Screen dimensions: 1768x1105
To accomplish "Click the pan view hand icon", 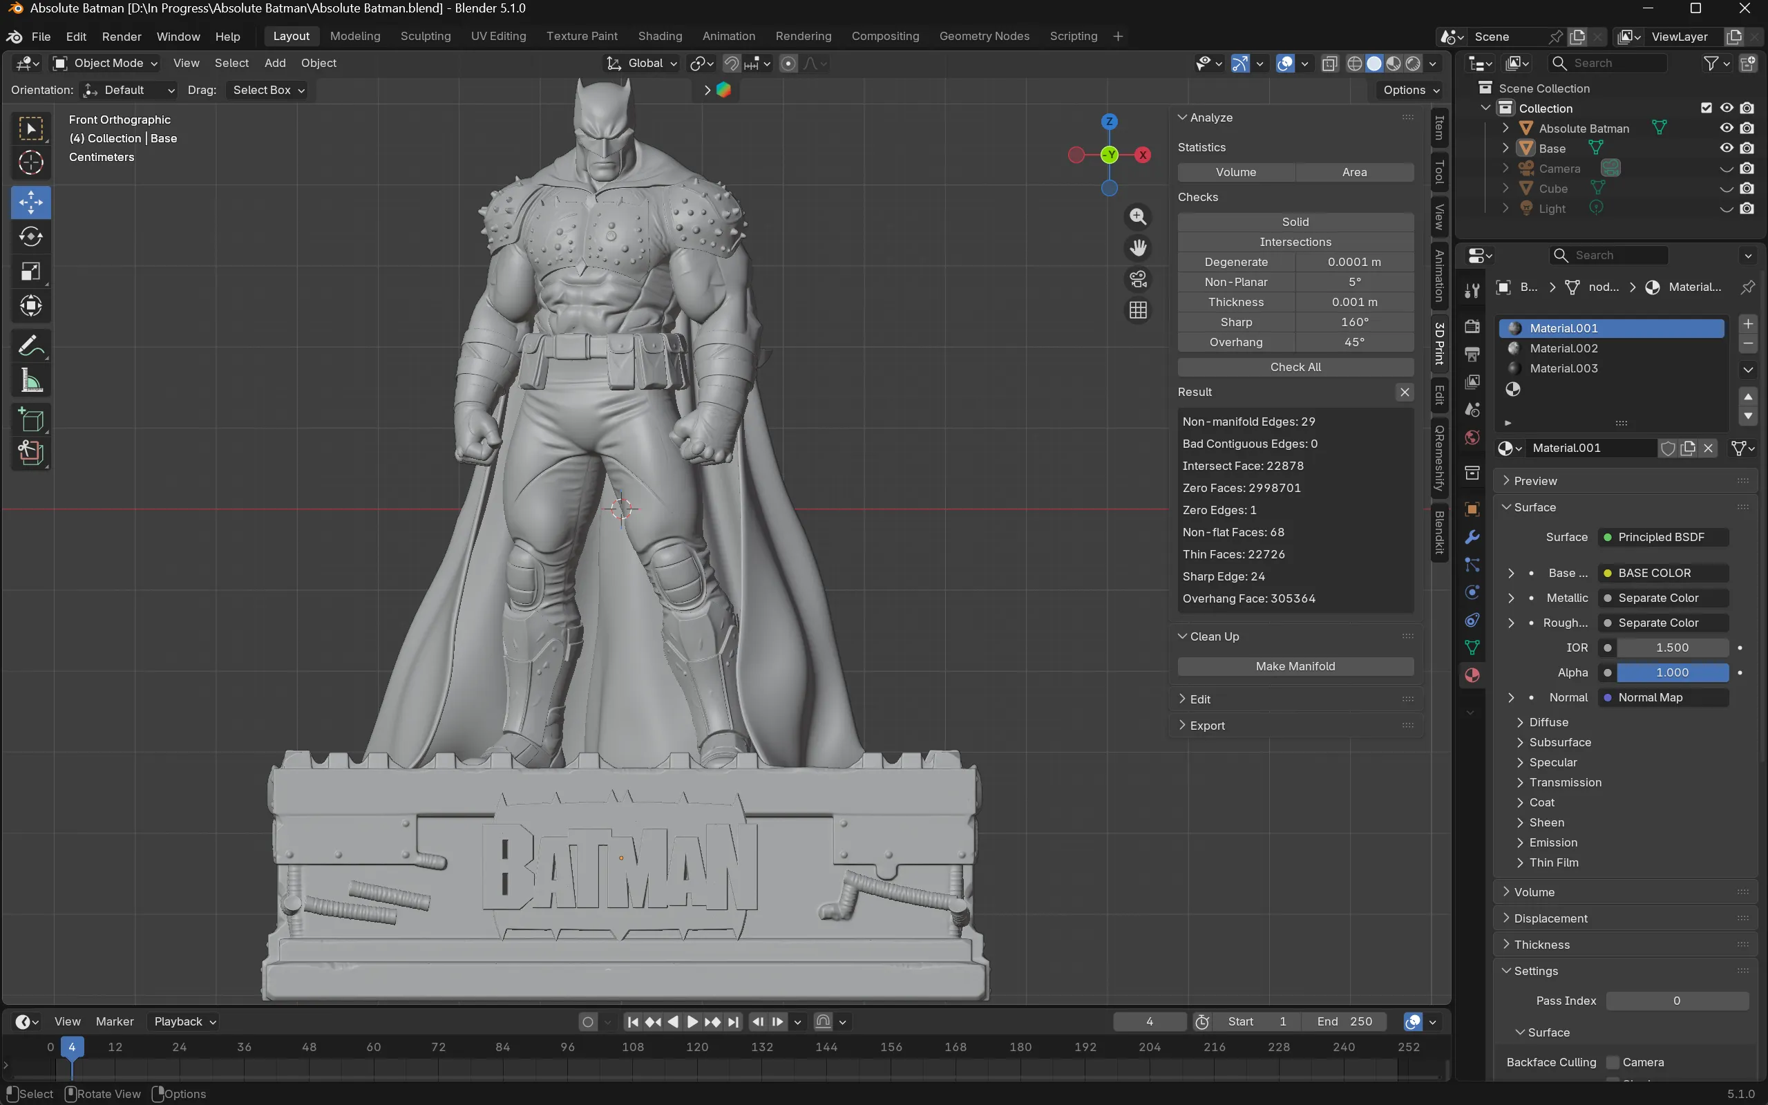I will (x=1137, y=249).
